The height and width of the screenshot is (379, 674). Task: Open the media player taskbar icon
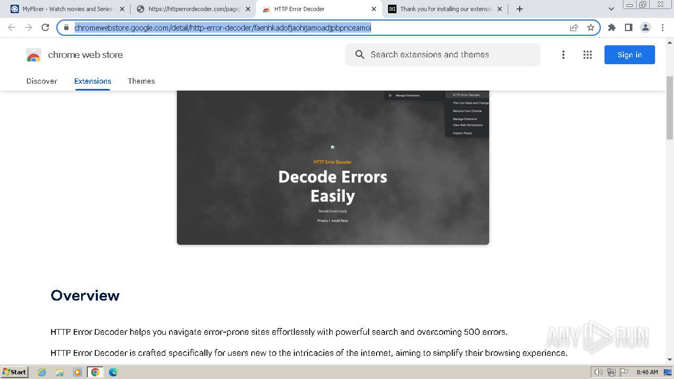coord(77,372)
